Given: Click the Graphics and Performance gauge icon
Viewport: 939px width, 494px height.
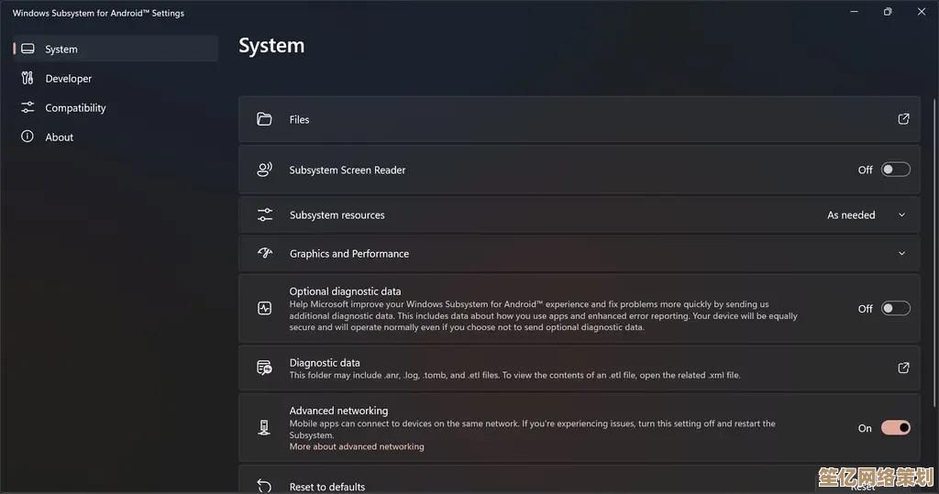Looking at the screenshot, I should coord(264,254).
